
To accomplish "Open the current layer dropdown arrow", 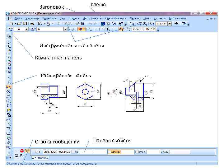I will click(65, 29).
